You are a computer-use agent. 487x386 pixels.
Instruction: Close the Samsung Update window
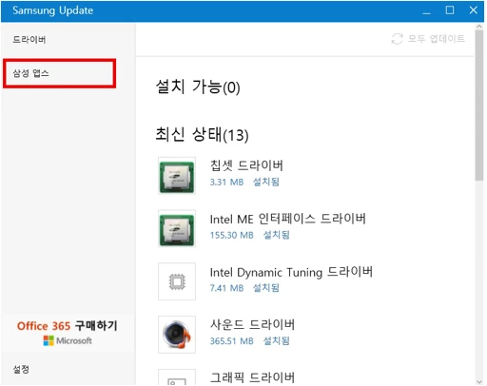[x=473, y=10]
